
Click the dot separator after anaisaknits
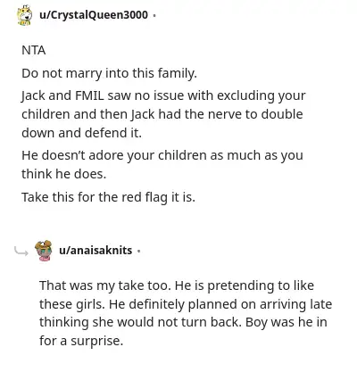click(x=138, y=251)
